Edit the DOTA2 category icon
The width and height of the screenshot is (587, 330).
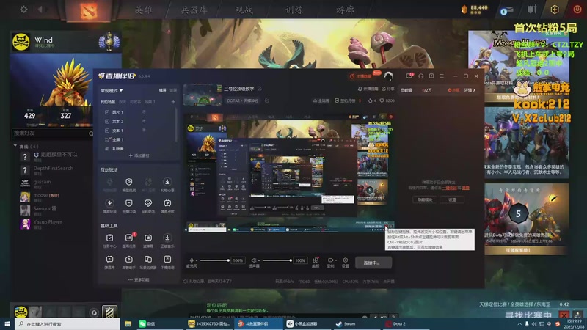pyautogui.click(x=267, y=100)
